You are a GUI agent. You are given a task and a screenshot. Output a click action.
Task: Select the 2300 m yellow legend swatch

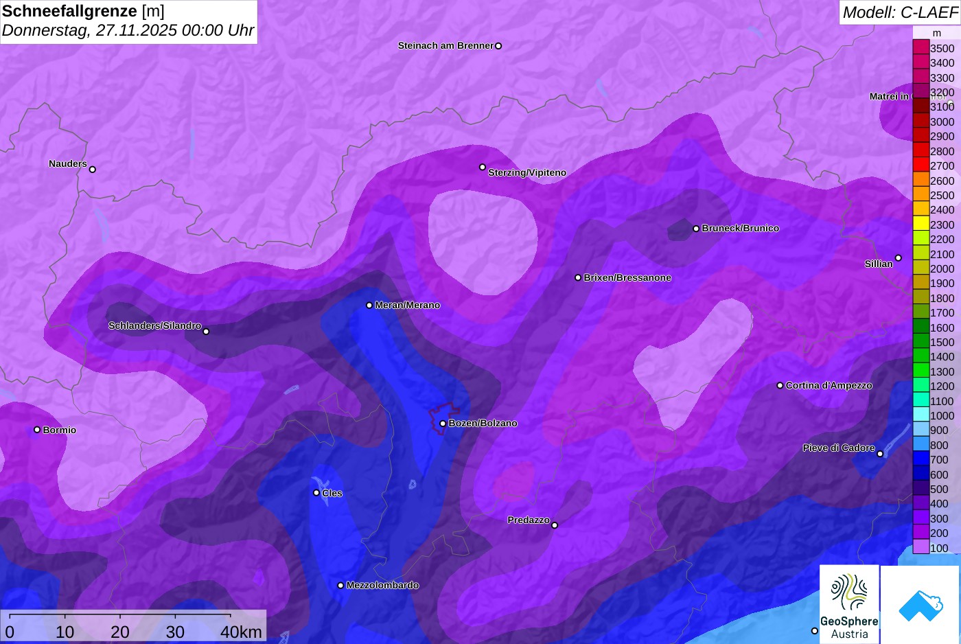[x=921, y=224]
